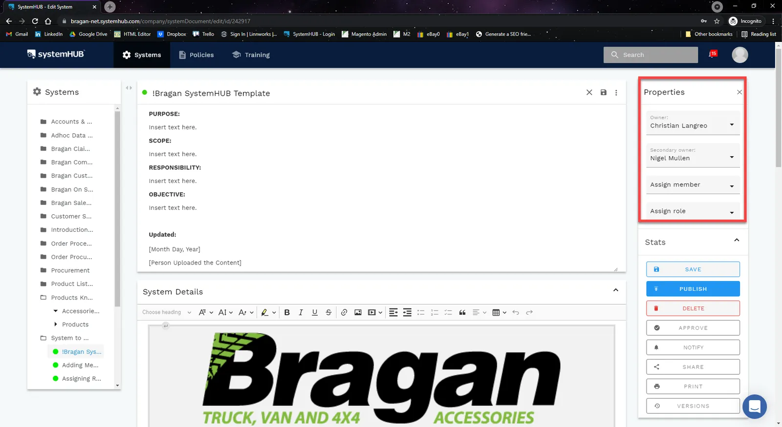Open the Assign member dropdown
The height and width of the screenshot is (427, 782).
click(x=693, y=185)
